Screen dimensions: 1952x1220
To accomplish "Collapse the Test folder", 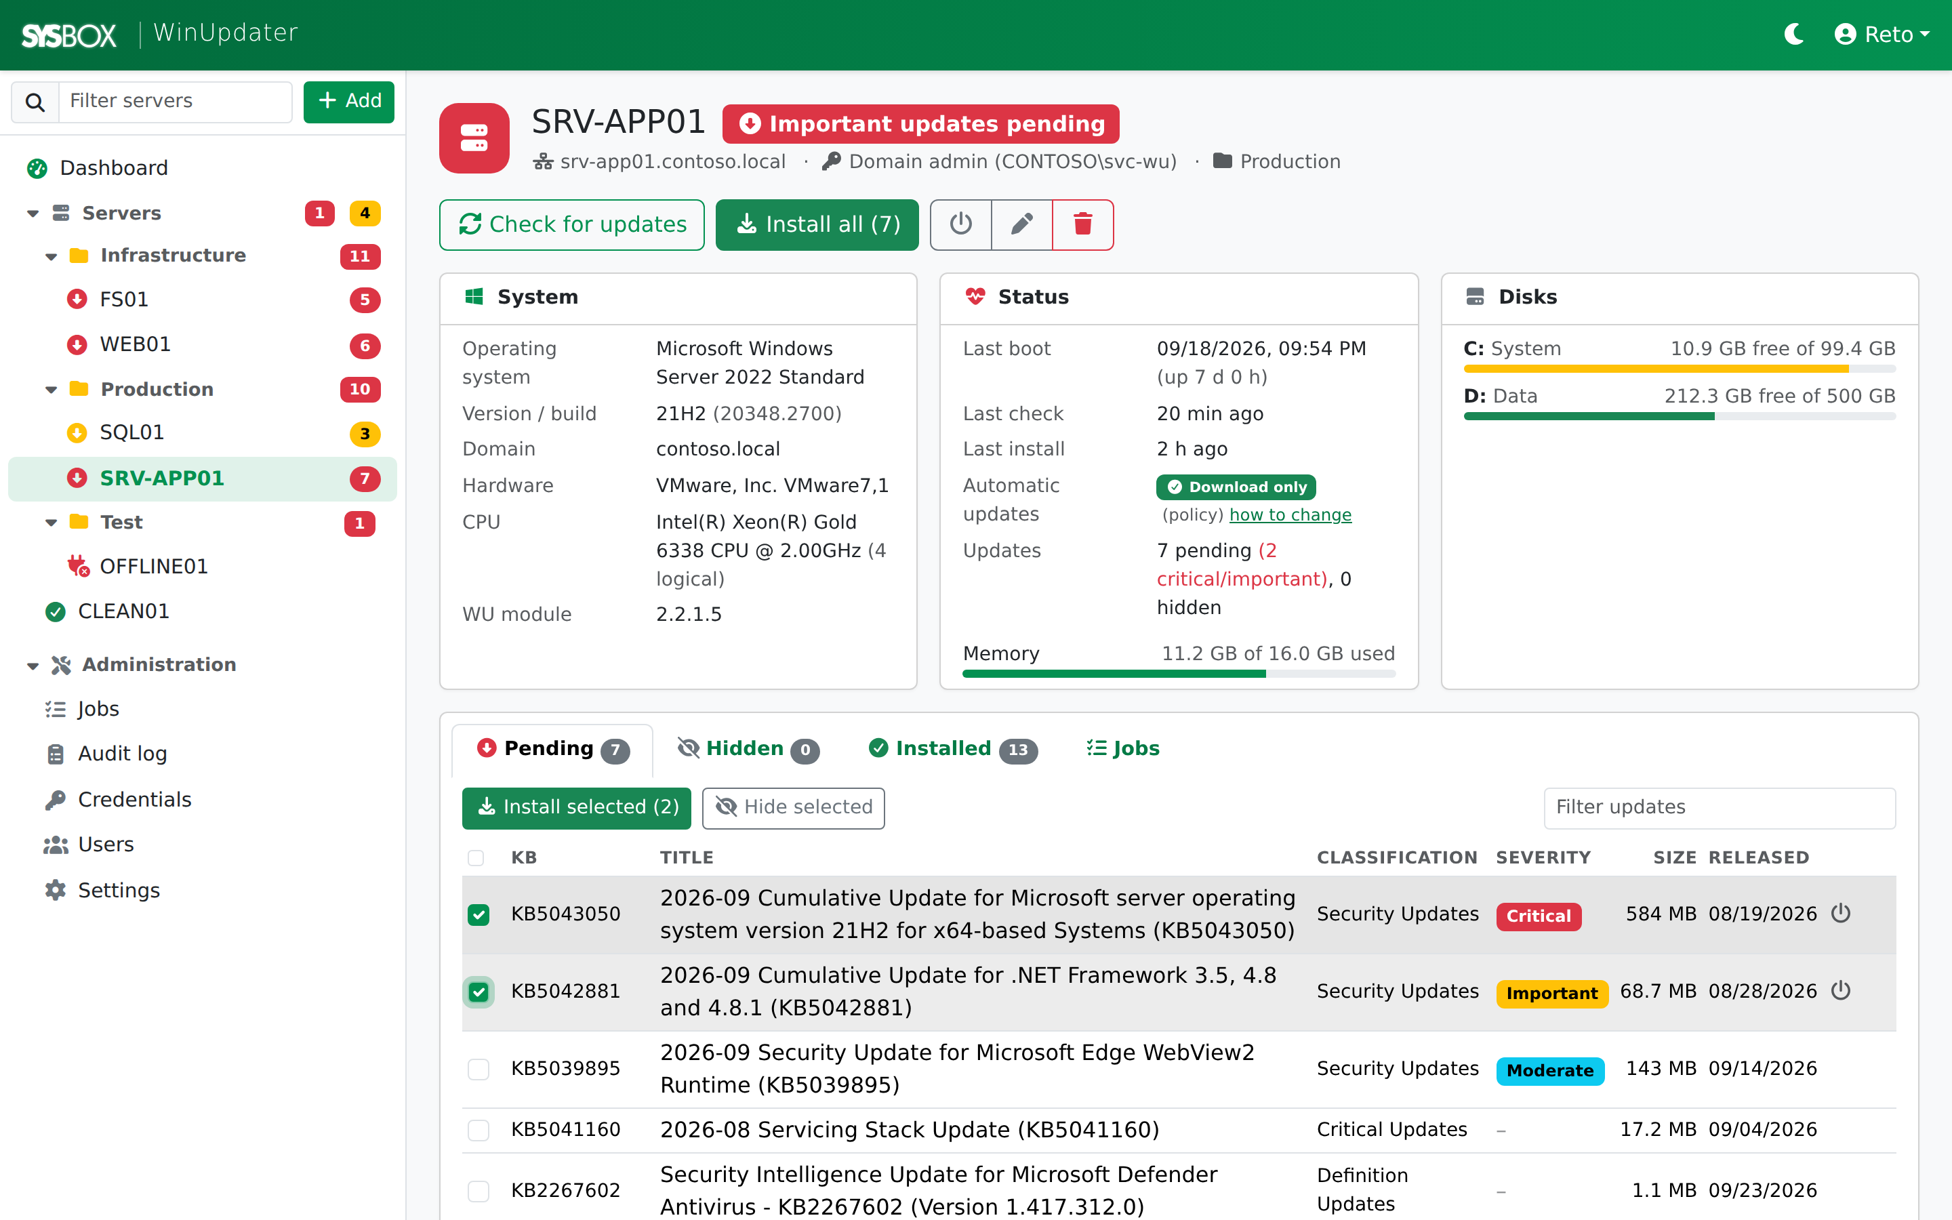I will (x=51, y=523).
